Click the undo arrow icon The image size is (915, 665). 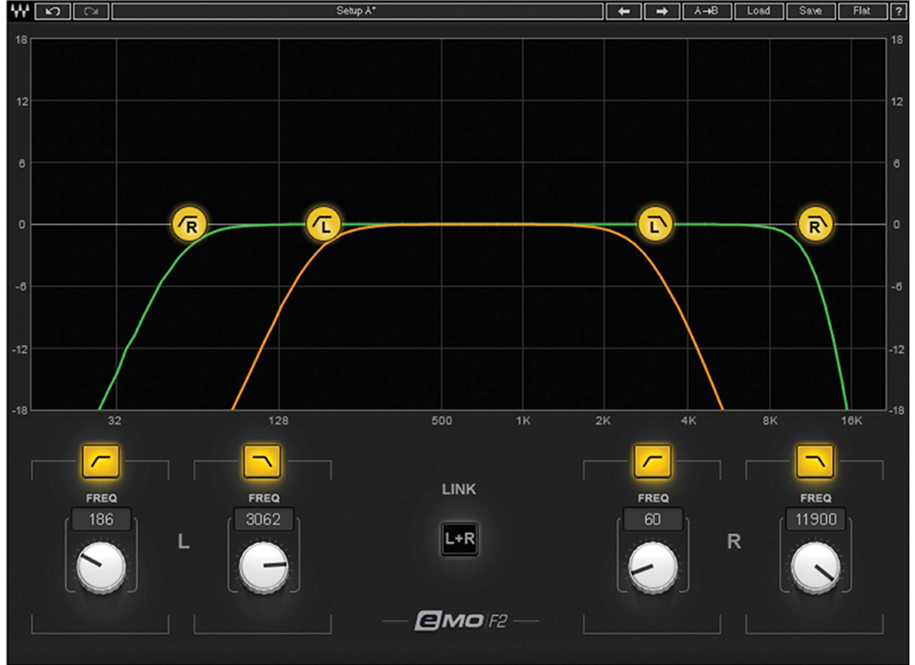(x=52, y=11)
